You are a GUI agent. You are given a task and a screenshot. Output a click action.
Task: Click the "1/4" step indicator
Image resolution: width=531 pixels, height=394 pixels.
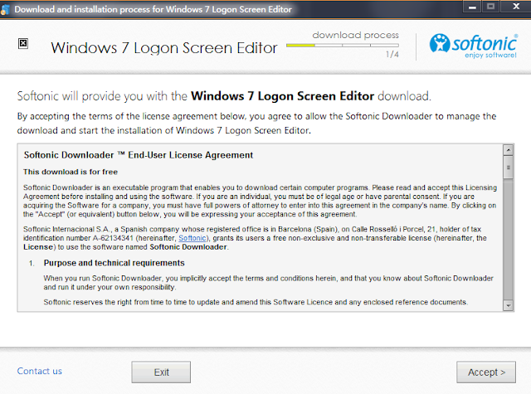[392, 54]
